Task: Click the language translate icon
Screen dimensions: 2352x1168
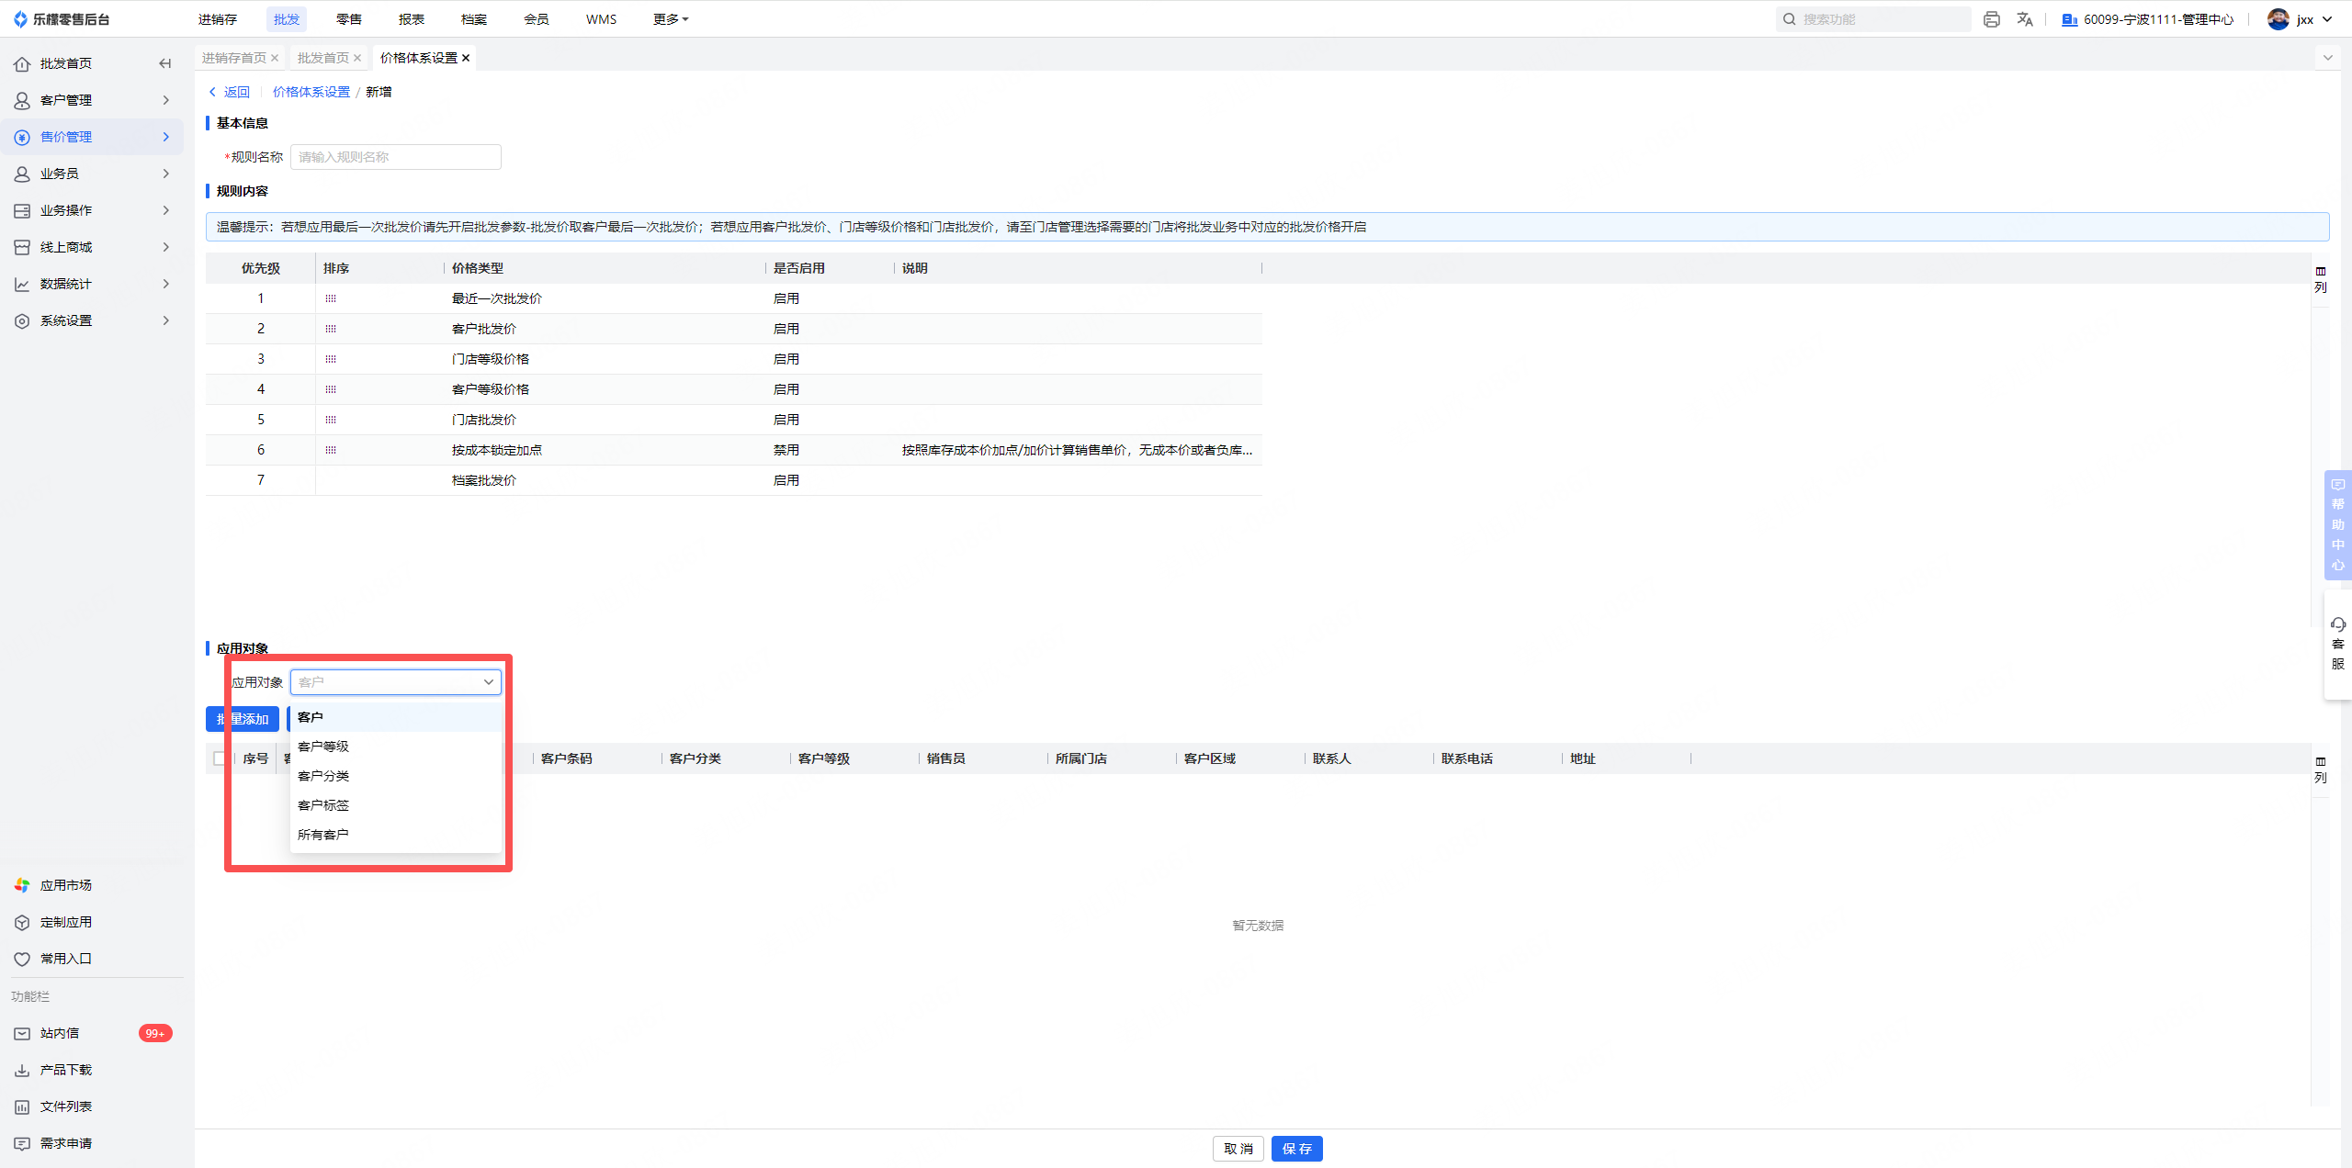Action: point(2025,19)
